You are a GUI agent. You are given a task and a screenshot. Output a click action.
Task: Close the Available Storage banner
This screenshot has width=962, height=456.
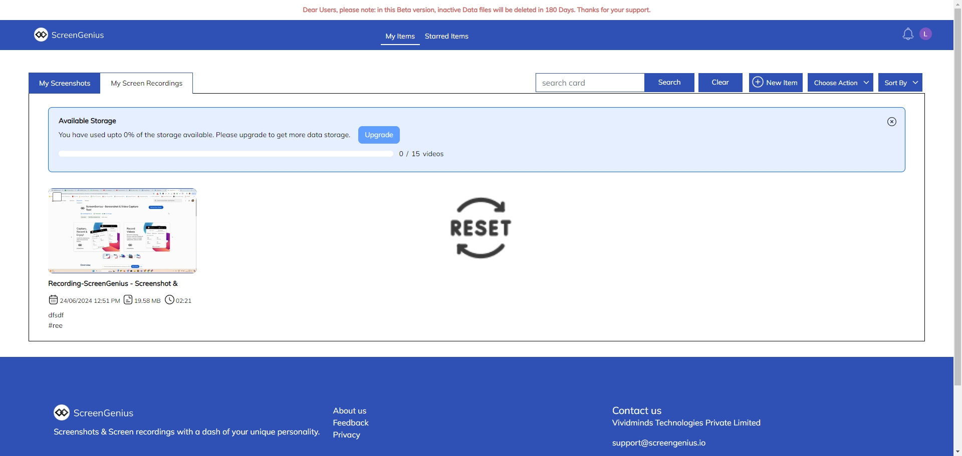[892, 122]
